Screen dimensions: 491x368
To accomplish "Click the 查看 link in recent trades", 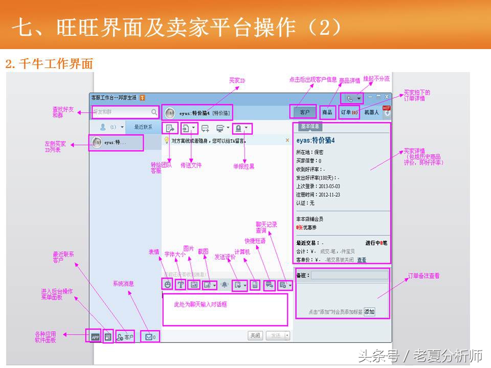I will pyautogui.click(x=362, y=260).
